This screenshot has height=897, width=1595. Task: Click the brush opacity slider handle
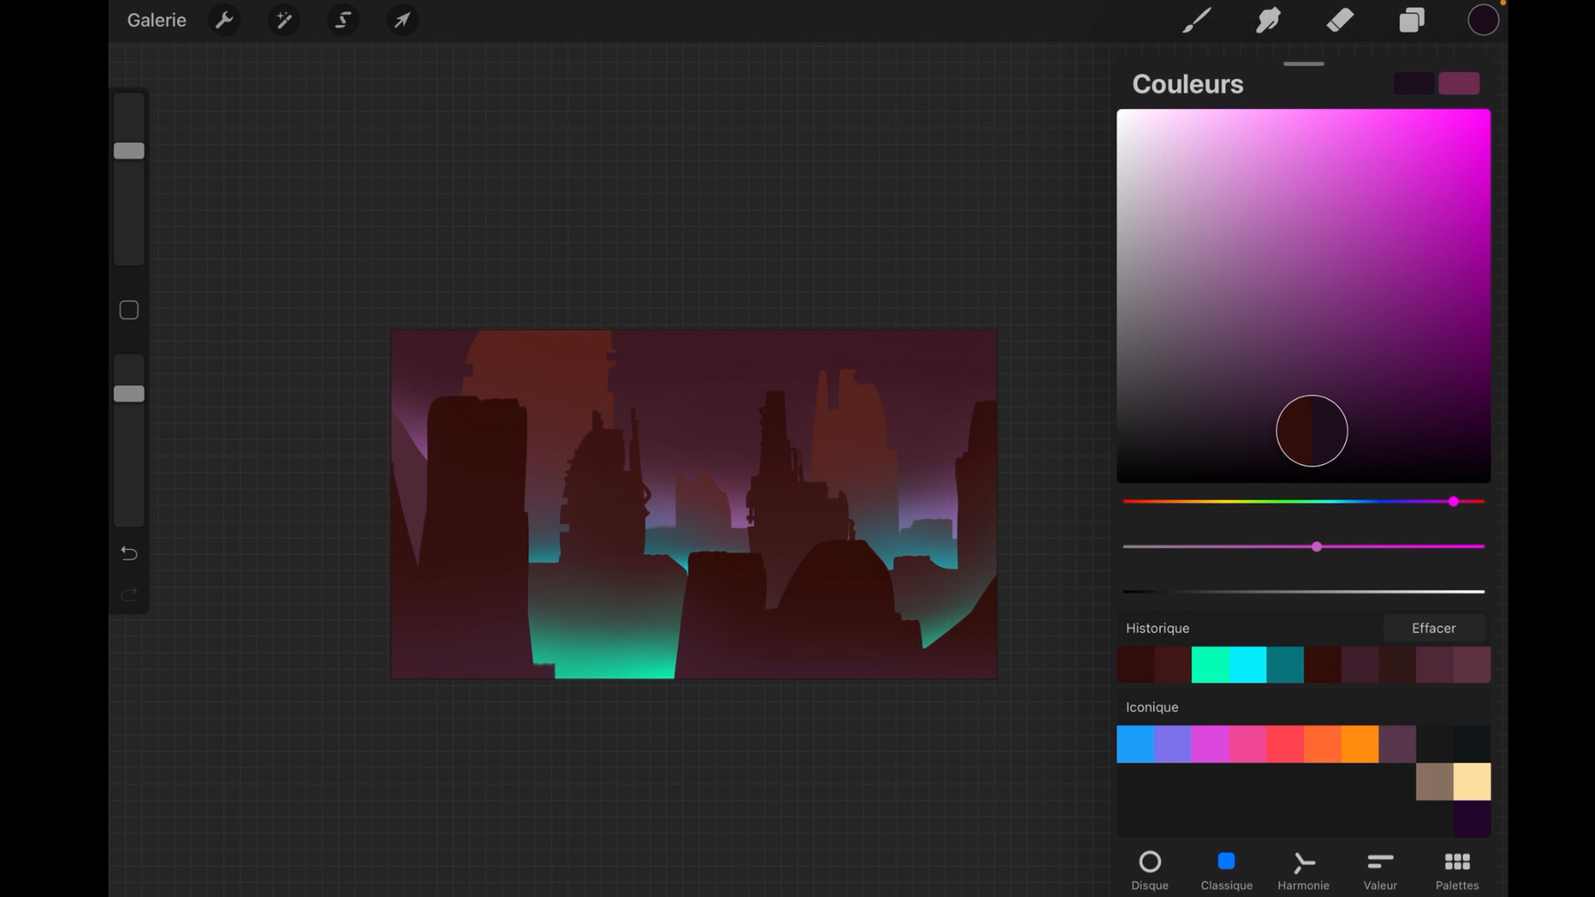coord(128,393)
